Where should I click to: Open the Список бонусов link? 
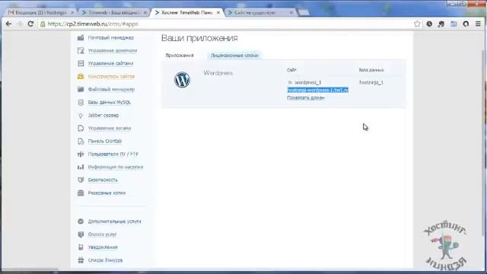pos(105,260)
